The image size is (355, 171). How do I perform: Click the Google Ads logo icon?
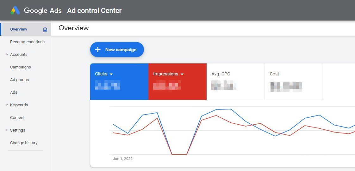click(x=15, y=10)
